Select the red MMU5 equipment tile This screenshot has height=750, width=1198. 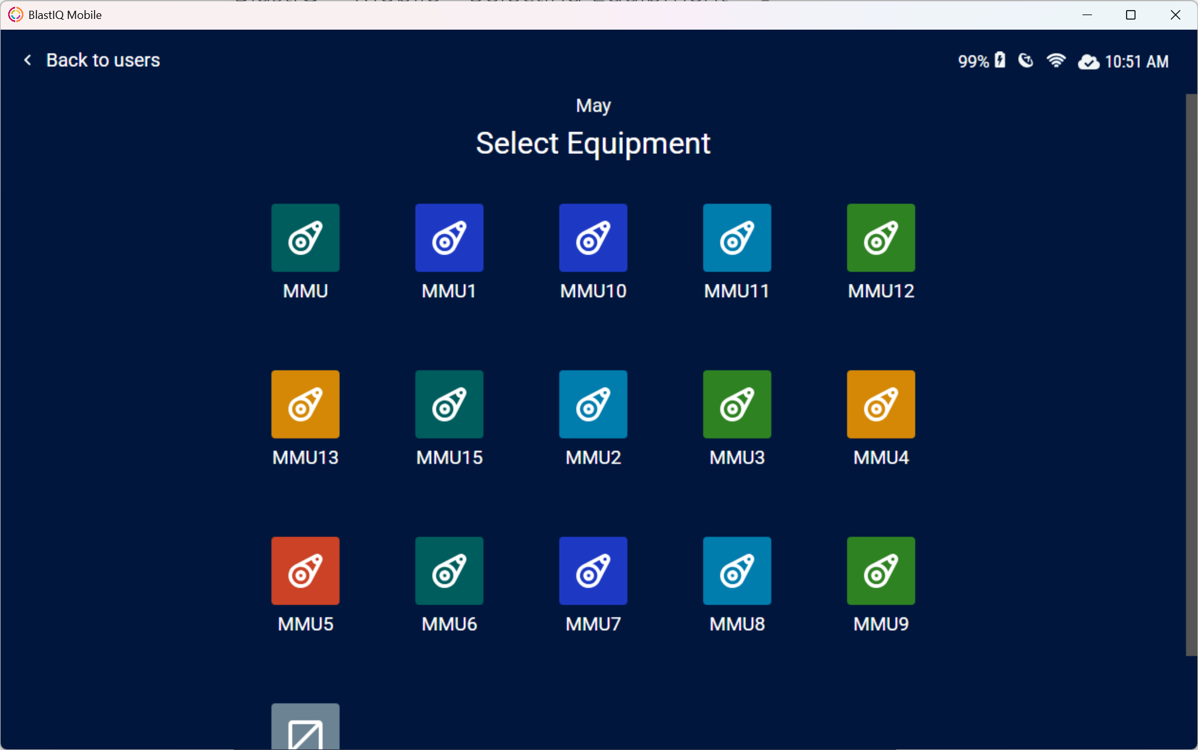pyautogui.click(x=305, y=571)
